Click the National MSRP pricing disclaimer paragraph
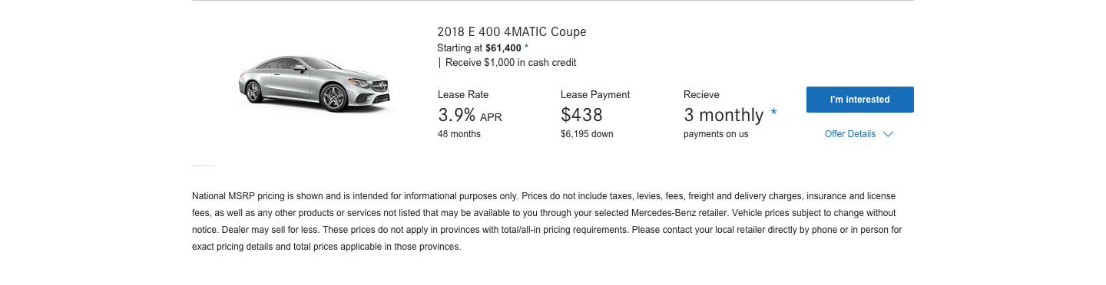 click(x=547, y=221)
